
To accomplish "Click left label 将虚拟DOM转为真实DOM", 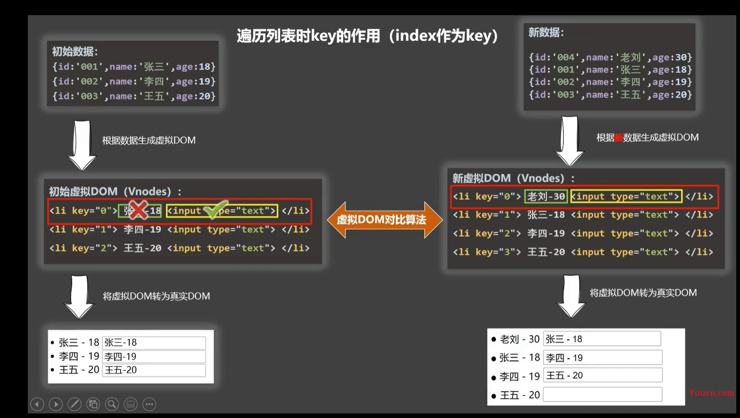I will 156,296.
